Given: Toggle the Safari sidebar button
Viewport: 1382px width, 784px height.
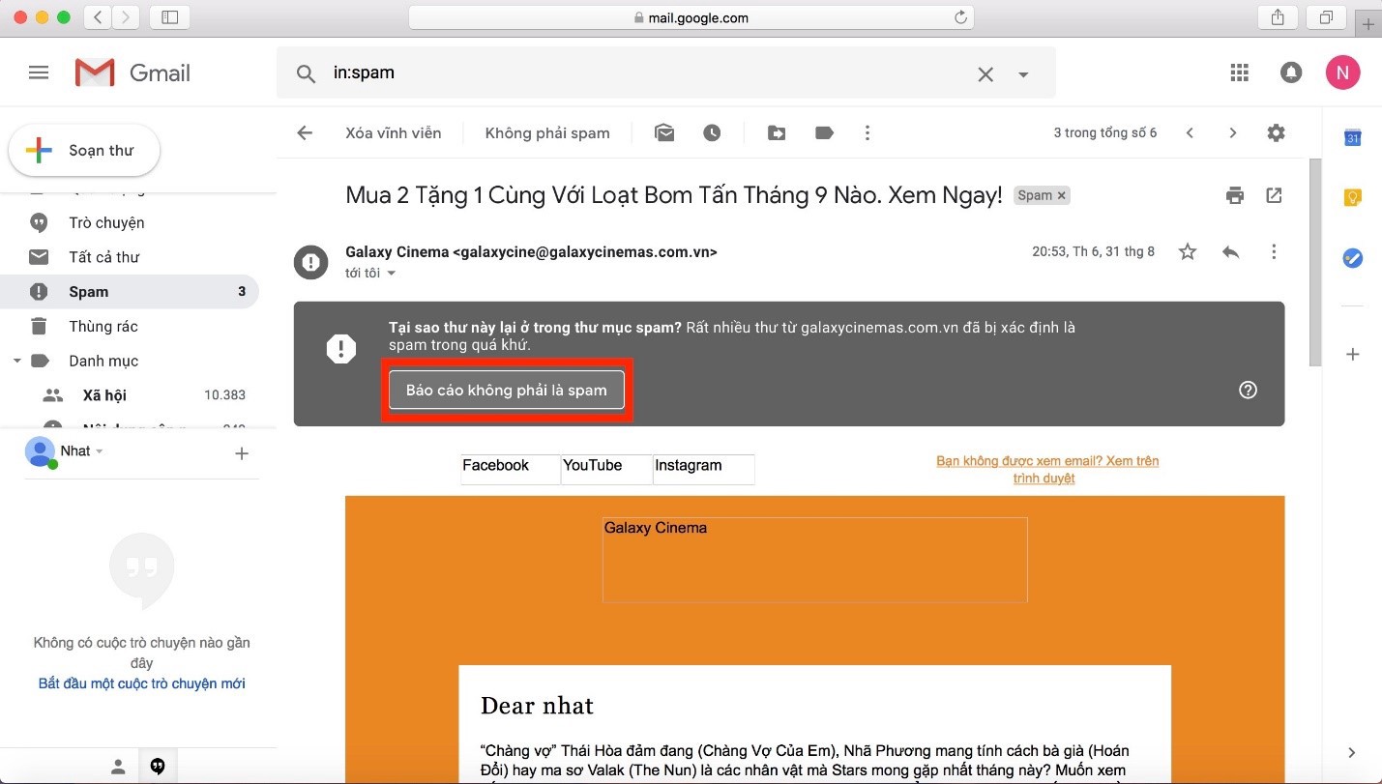Looking at the screenshot, I should (170, 17).
